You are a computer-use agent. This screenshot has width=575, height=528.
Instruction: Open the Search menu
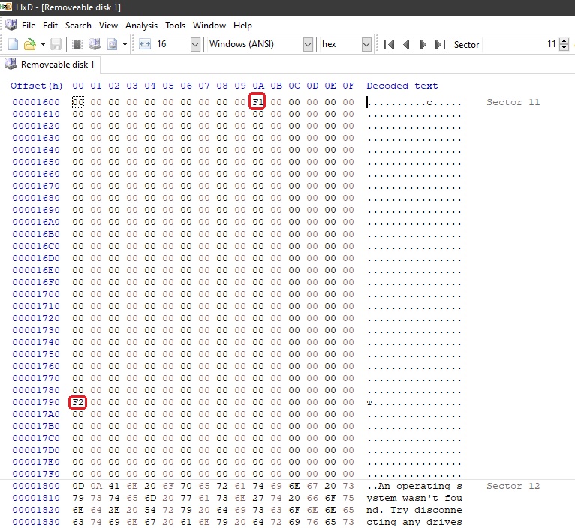click(x=78, y=25)
